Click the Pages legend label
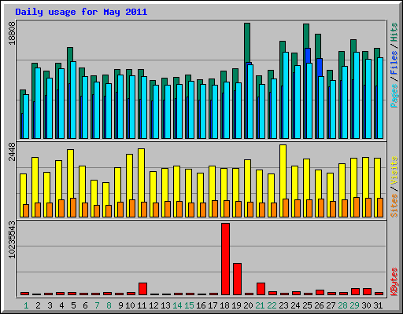The width and height of the screenshot is (403, 314). point(394,96)
